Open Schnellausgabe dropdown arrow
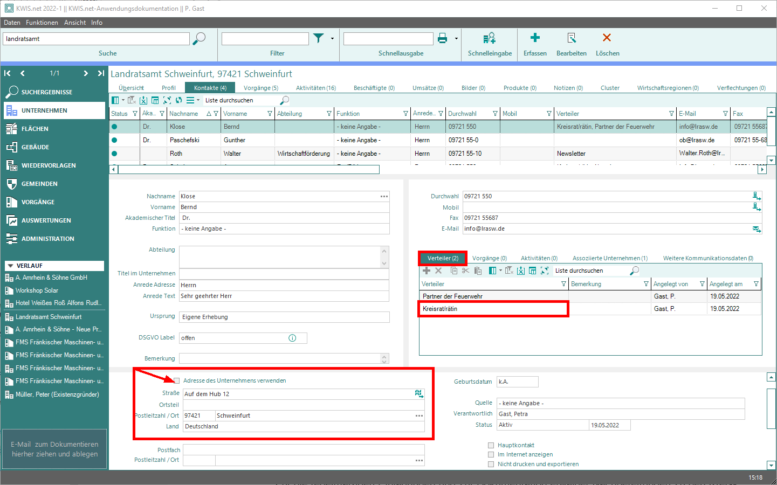Image resolution: width=777 pixels, height=485 pixels. coord(456,38)
